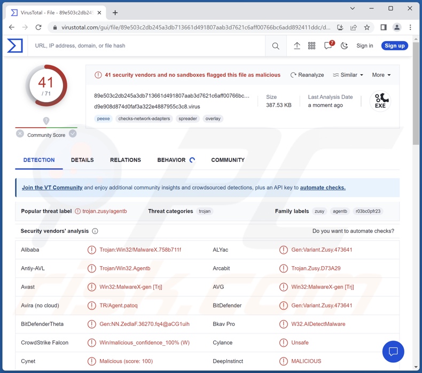This screenshot has width=422, height=373.
Task: Click the spreader tag
Action: [187, 119]
